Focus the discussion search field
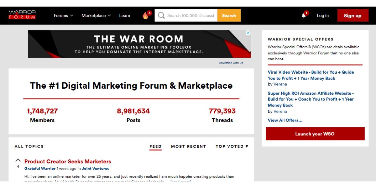Screen dimensions: 376x188 pos(191,15)
